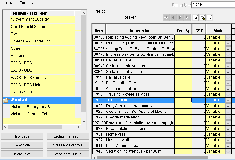Select Victorian General Sche fee level
This screenshot has height=160, width=235.
[x=31, y=114]
